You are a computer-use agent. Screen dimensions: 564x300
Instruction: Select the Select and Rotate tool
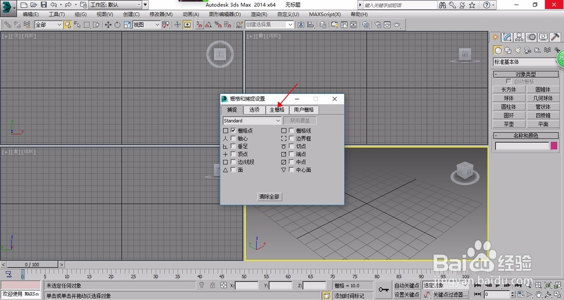coord(118,25)
